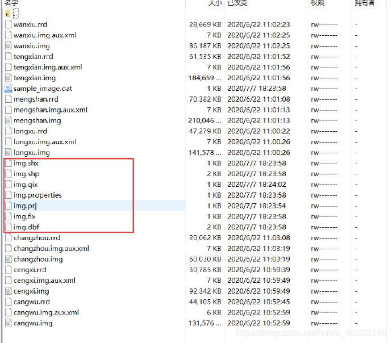Sort by the 权限 permissions column header
The image size is (392, 343).
pos(317,2)
